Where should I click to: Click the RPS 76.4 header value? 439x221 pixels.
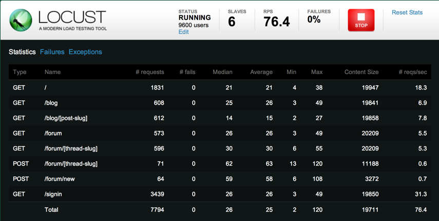click(x=277, y=22)
